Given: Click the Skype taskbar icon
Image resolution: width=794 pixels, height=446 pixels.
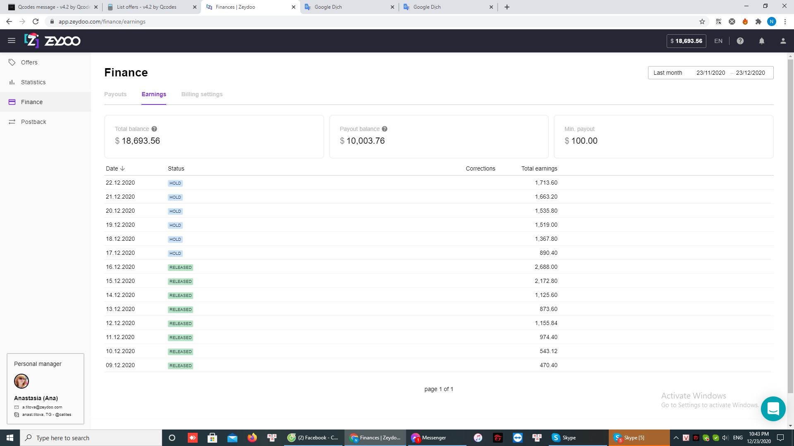Looking at the screenshot, I should [564, 438].
